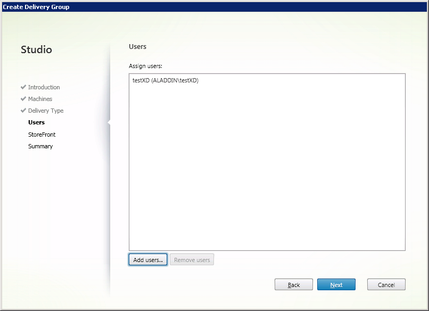Click the checkmark icon beside Delivery Type
This screenshot has height=311, width=429.
tap(23, 111)
